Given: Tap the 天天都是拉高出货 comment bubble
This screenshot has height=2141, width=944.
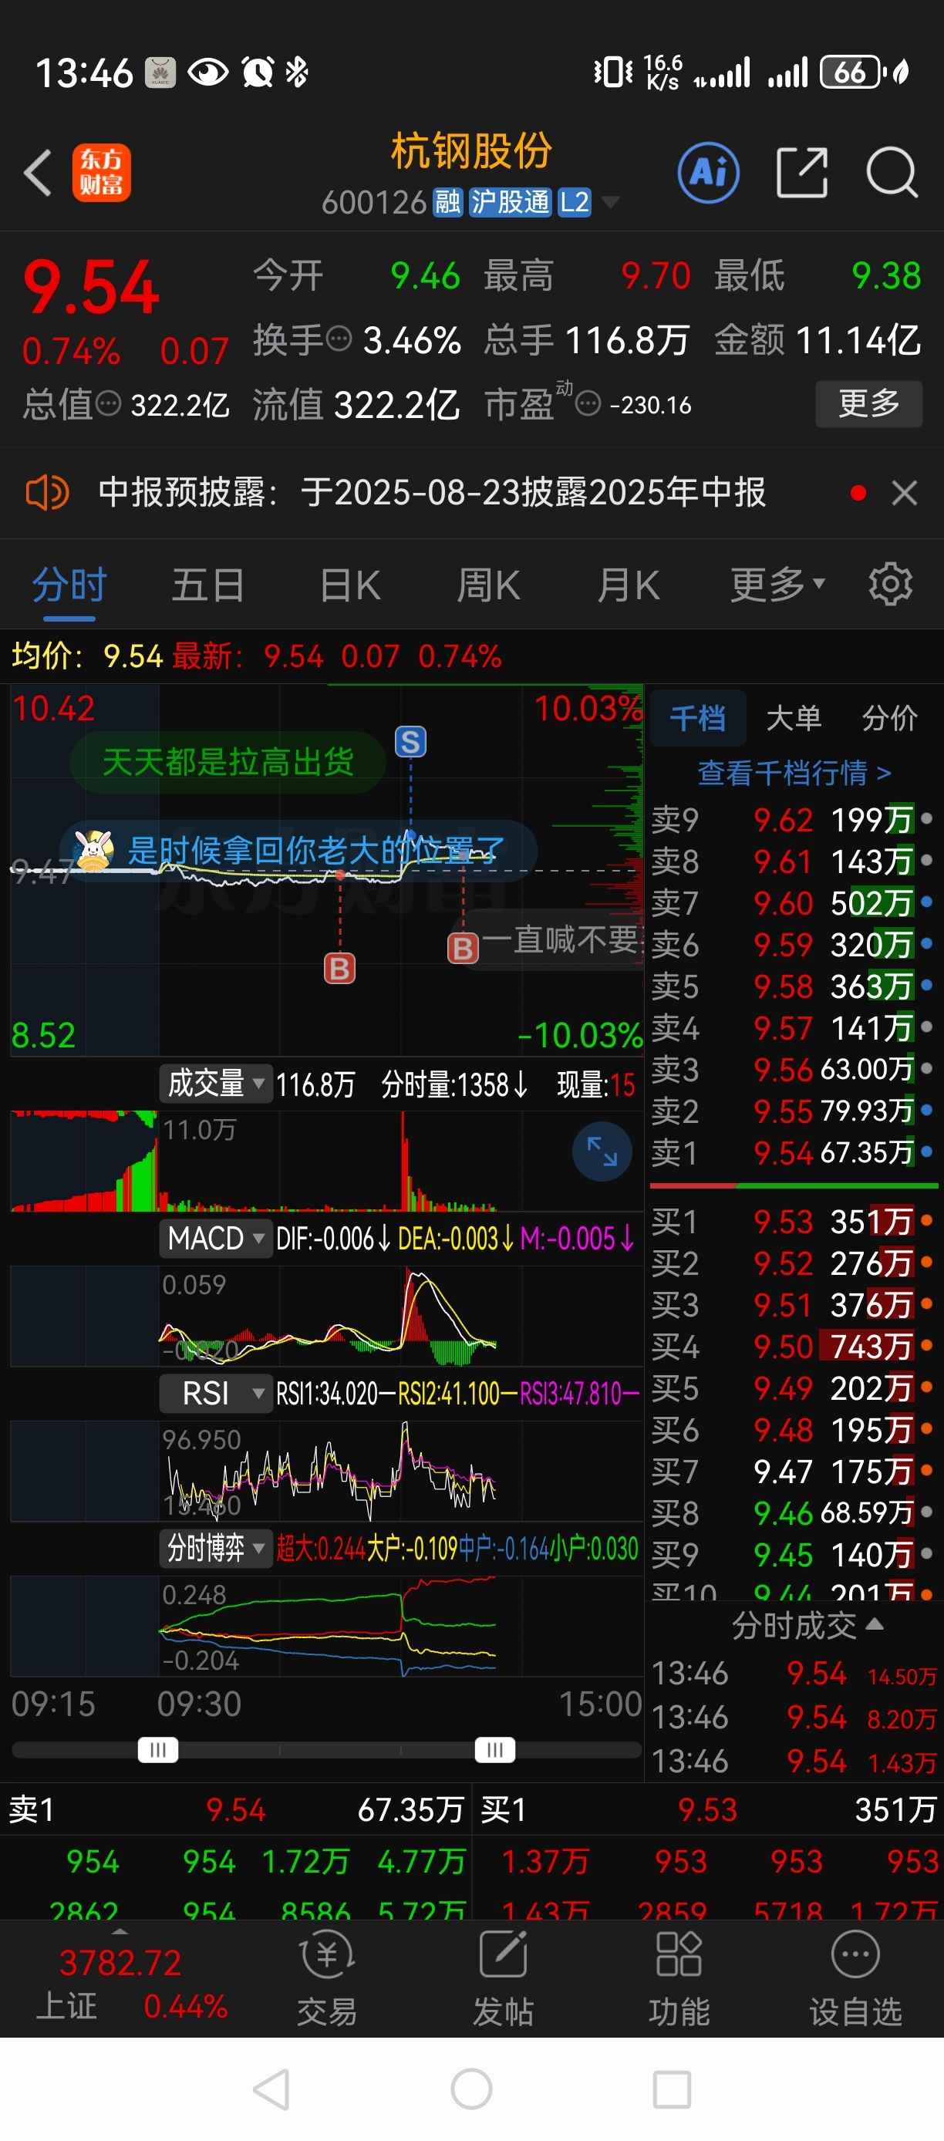Looking at the screenshot, I should [x=228, y=761].
